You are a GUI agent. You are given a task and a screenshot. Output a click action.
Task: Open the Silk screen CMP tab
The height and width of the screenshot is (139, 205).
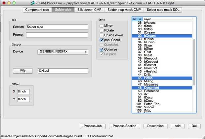(x=89, y=10)
